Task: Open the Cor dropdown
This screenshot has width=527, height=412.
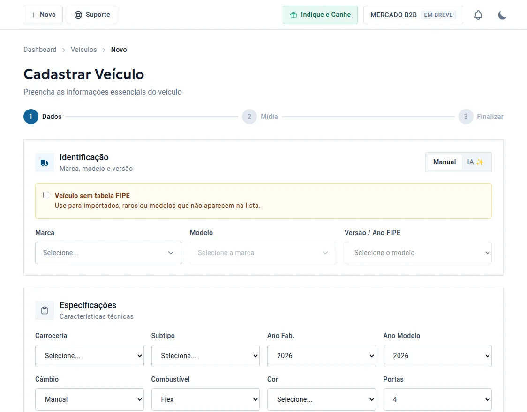Action: 321,399
